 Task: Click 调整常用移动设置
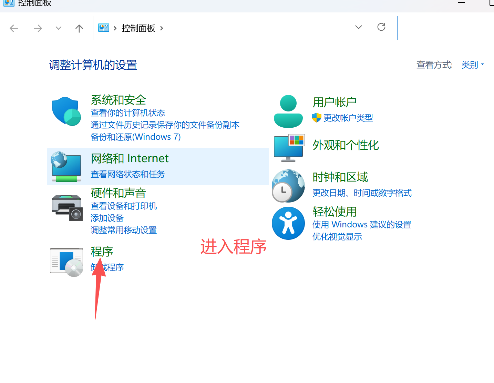(x=123, y=230)
